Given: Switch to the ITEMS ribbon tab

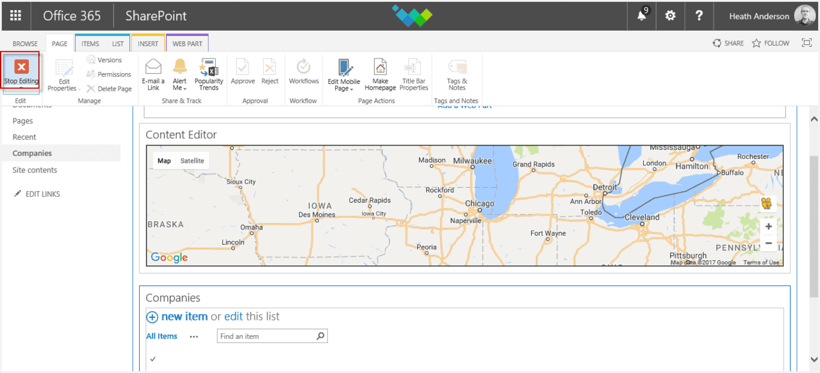Looking at the screenshot, I should [x=90, y=44].
